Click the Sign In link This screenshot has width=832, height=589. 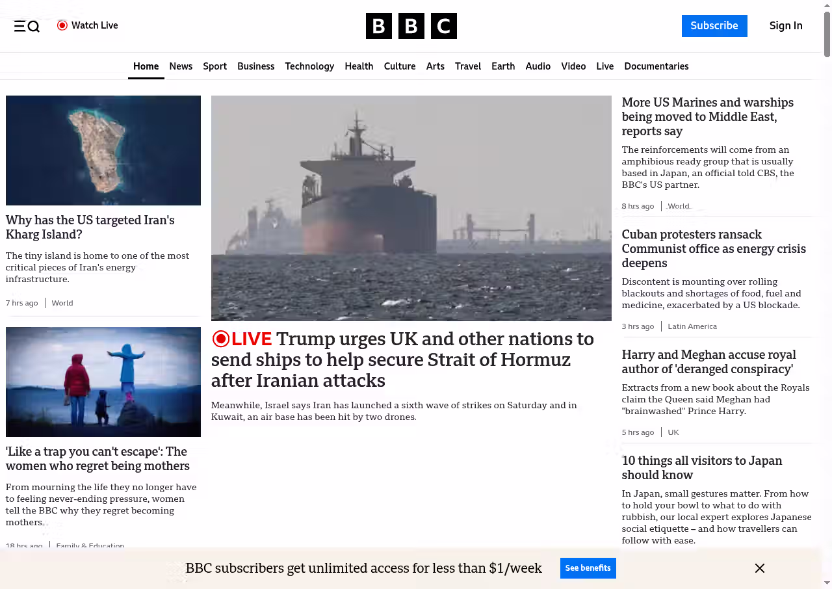[785, 25]
